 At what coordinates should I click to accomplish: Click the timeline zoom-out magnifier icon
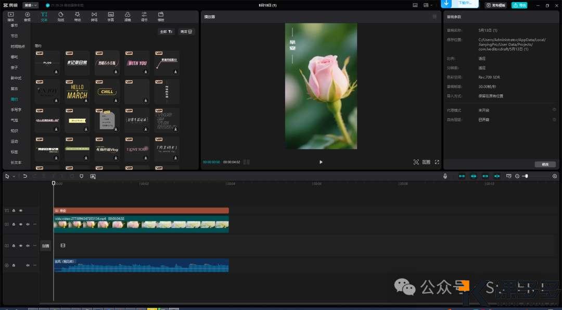coord(517,176)
